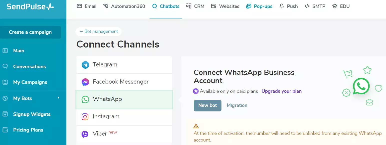Open the Automation360 tab
Image resolution: width=386 pixels, height=145 pixels.
point(124,6)
